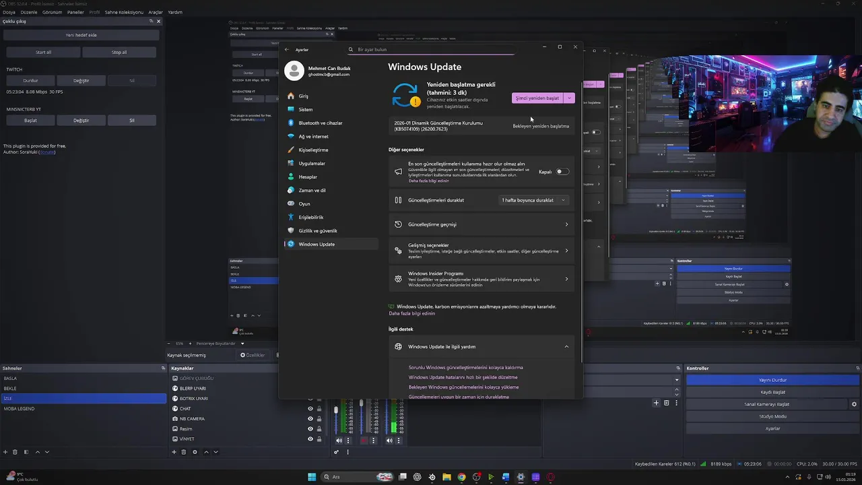The image size is (862, 485).
Task: Remove source with Kaynaklar trash icon
Action: pyautogui.click(x=183, y=452)
